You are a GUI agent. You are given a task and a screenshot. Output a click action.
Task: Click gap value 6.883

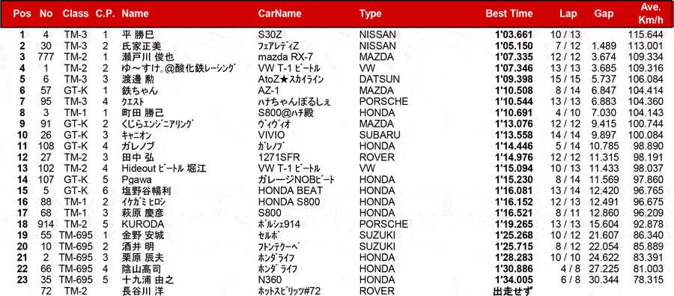[604, 101]
